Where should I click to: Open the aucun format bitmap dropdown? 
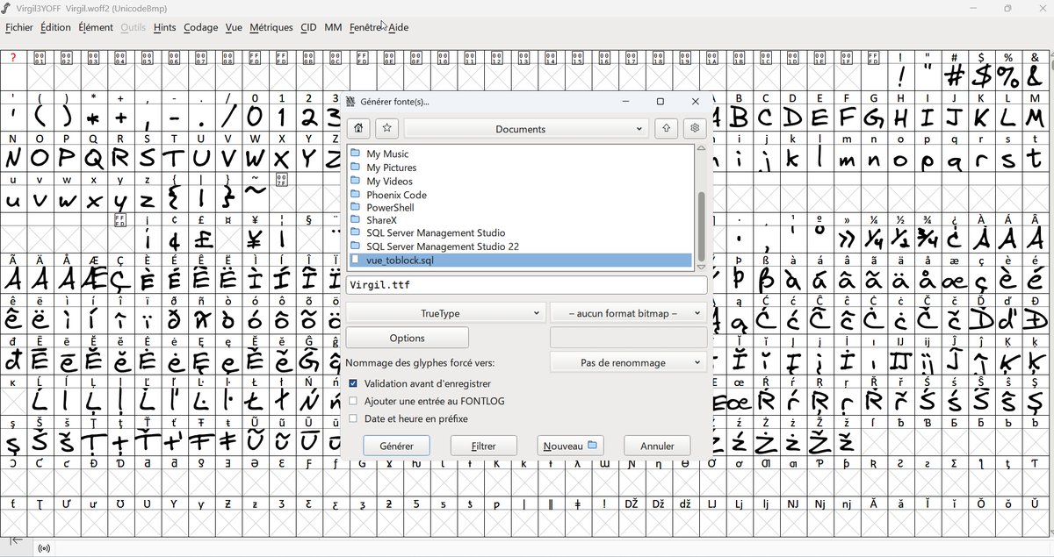click(629, 313)
